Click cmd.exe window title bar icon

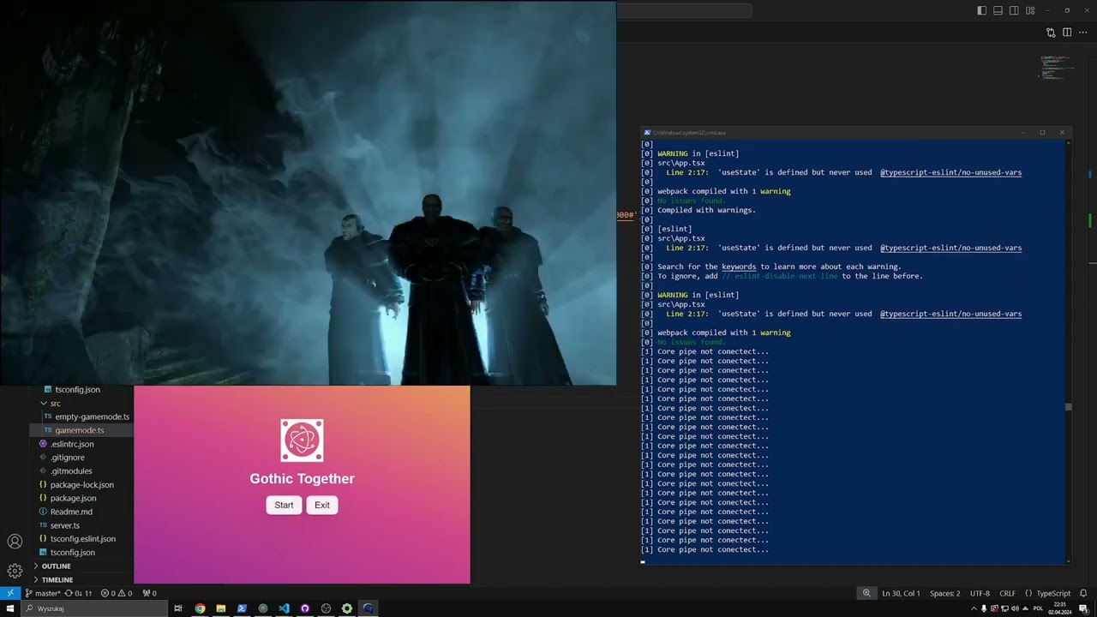[x=647, y=133]
